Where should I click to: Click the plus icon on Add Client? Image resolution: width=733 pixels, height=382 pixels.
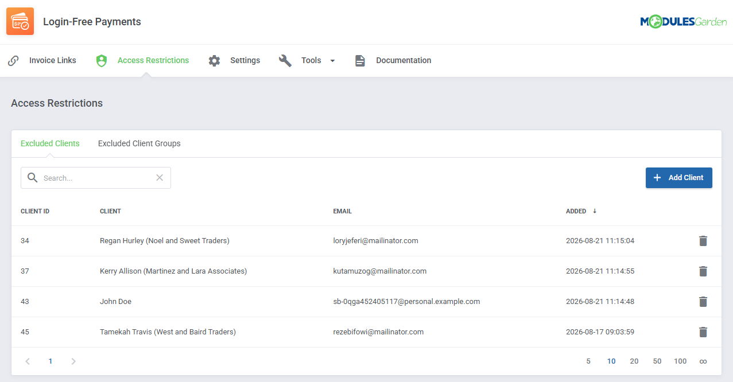[658, 178]
